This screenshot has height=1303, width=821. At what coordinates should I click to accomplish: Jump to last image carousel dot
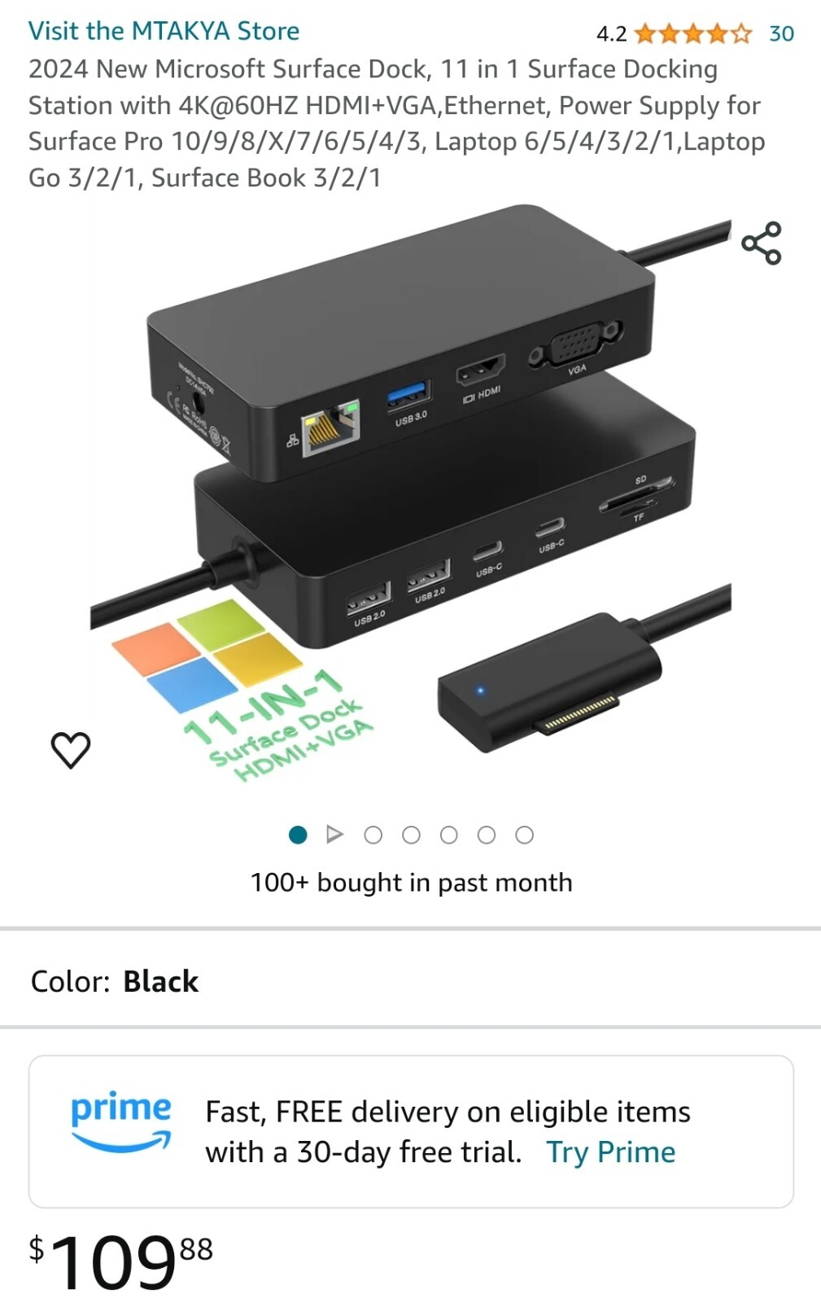click(525, 835)
